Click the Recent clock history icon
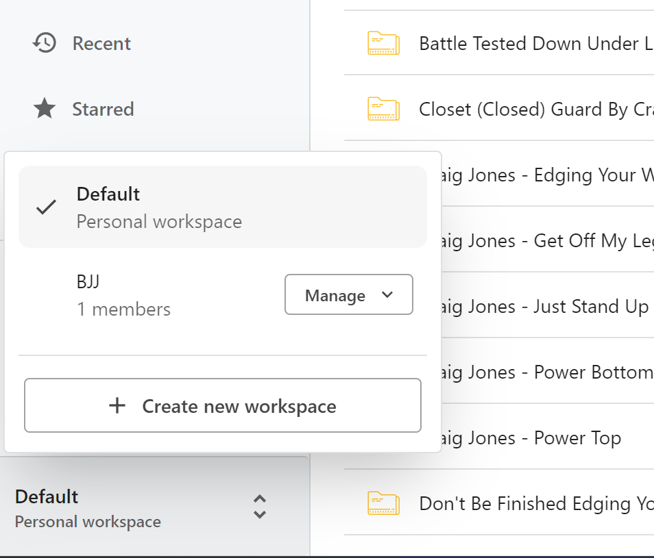 point(44,43)
